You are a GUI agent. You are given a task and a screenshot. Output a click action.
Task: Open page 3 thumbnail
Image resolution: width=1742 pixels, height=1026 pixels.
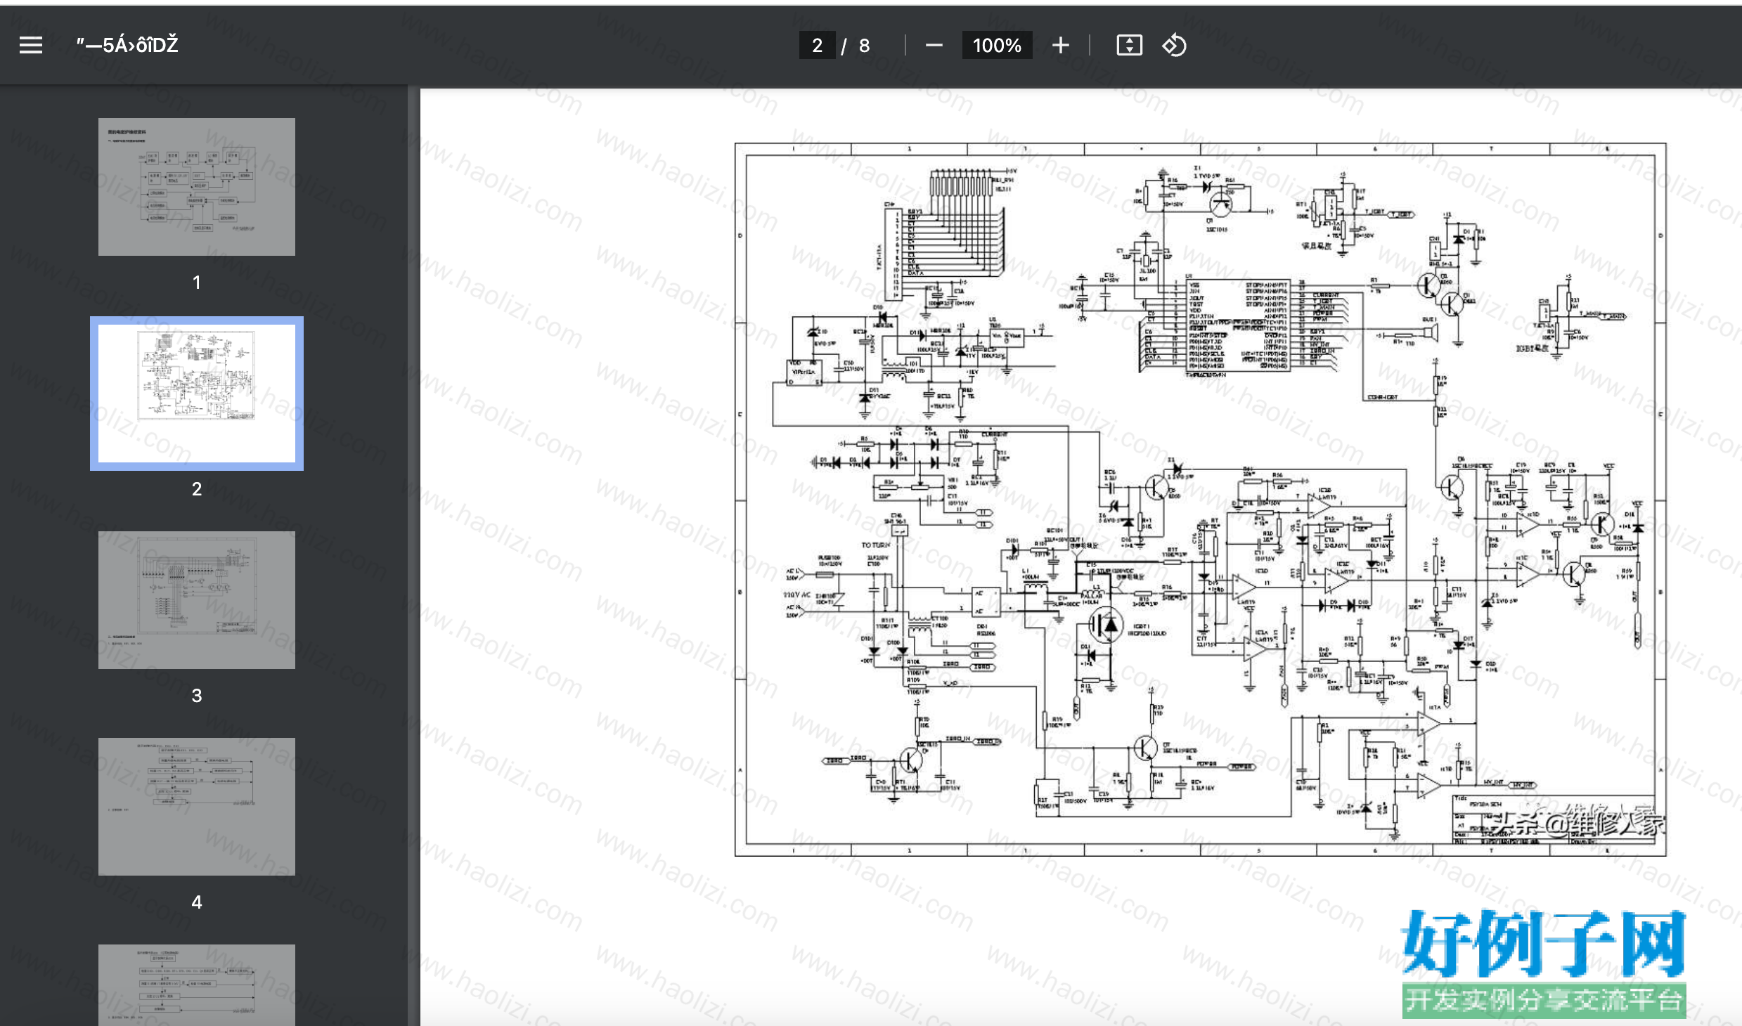pyautogui.click(x=197, y=600)
